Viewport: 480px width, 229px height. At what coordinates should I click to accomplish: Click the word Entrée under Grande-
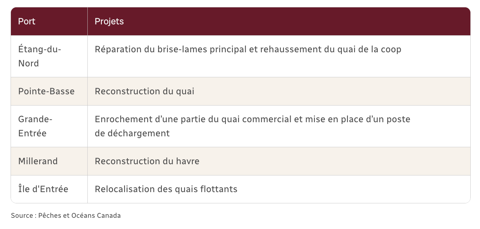coord(32,133)
